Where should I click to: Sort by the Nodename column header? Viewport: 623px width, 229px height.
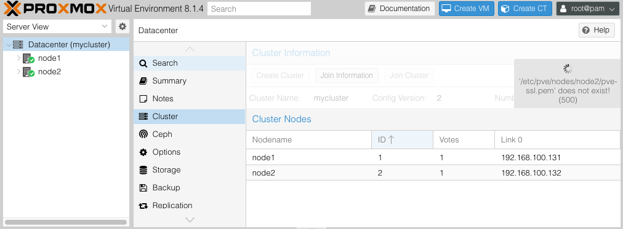coord(308,139)
